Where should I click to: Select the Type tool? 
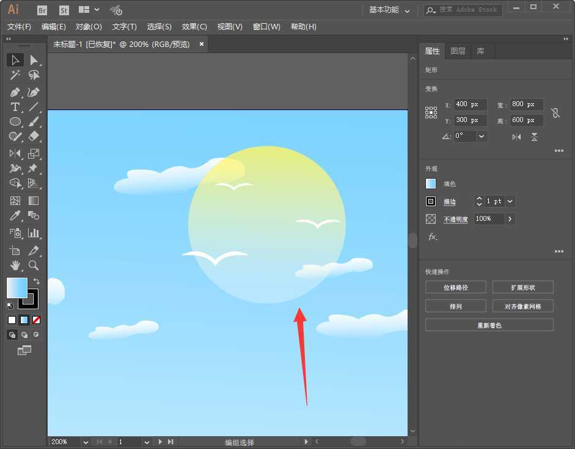tap(15, 107)
